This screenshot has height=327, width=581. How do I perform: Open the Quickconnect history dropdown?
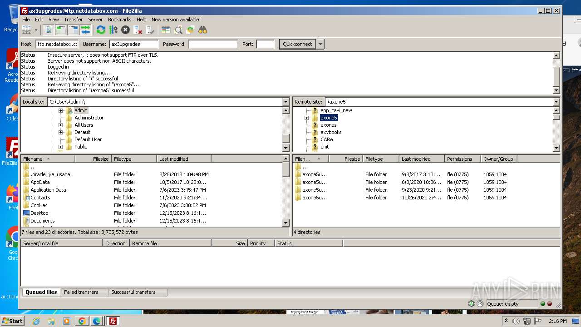click(320, 44)
